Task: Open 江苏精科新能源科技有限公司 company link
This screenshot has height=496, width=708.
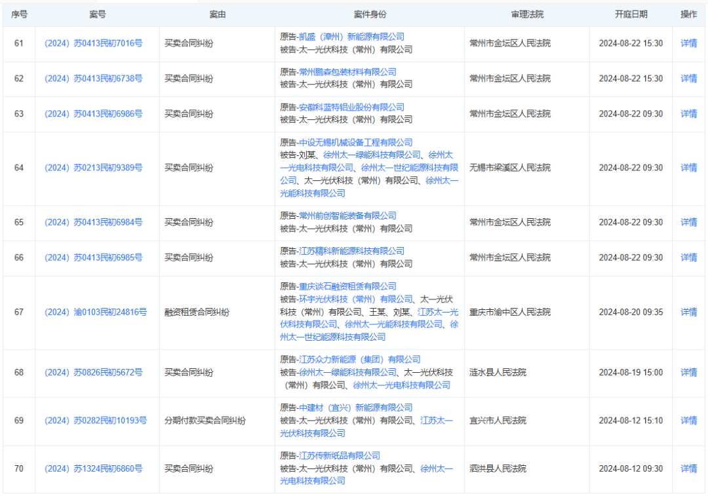Action: pos(351,251)
